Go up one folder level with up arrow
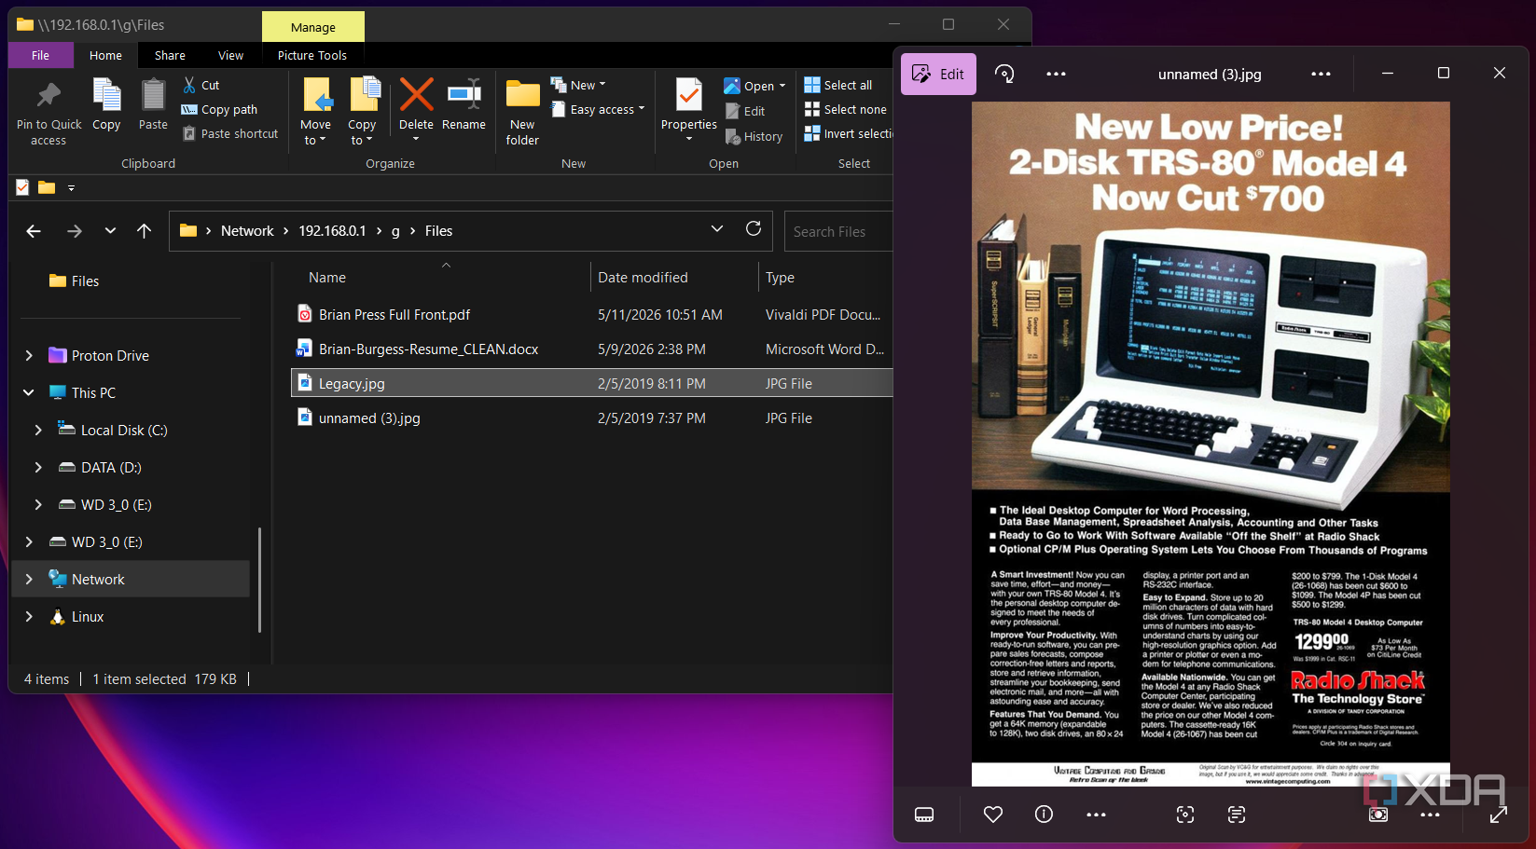 144,231
